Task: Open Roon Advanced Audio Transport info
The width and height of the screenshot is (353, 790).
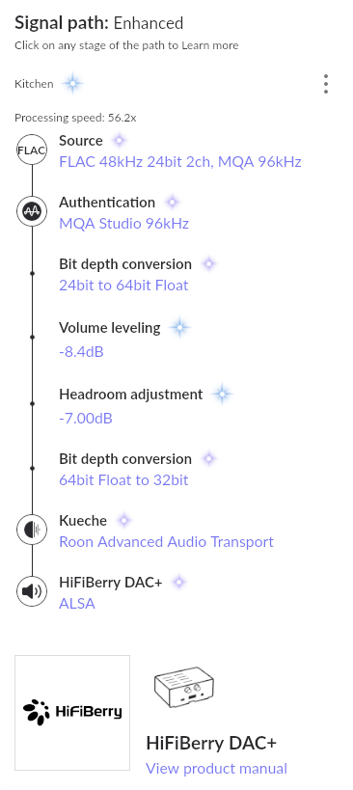Action: pyautogui.click(x=166, y=541)
